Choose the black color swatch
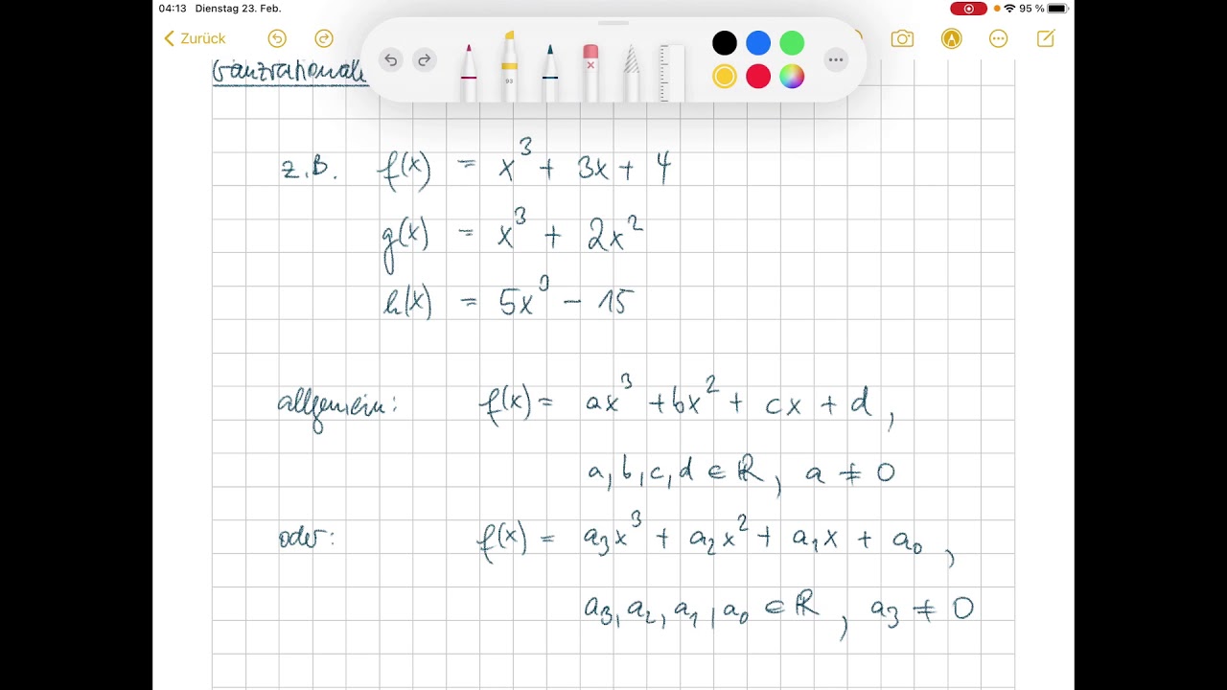 [x=725, y=43]
